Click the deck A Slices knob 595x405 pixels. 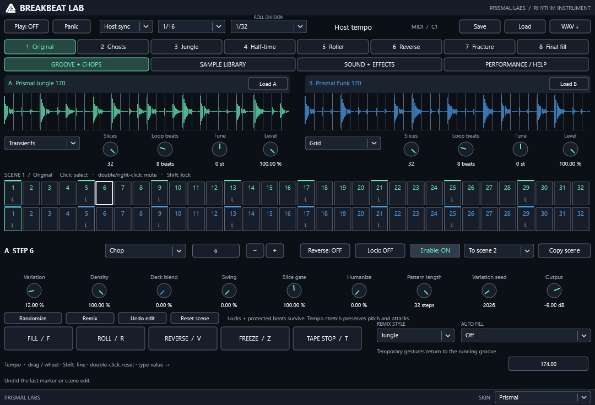[110, 149]
